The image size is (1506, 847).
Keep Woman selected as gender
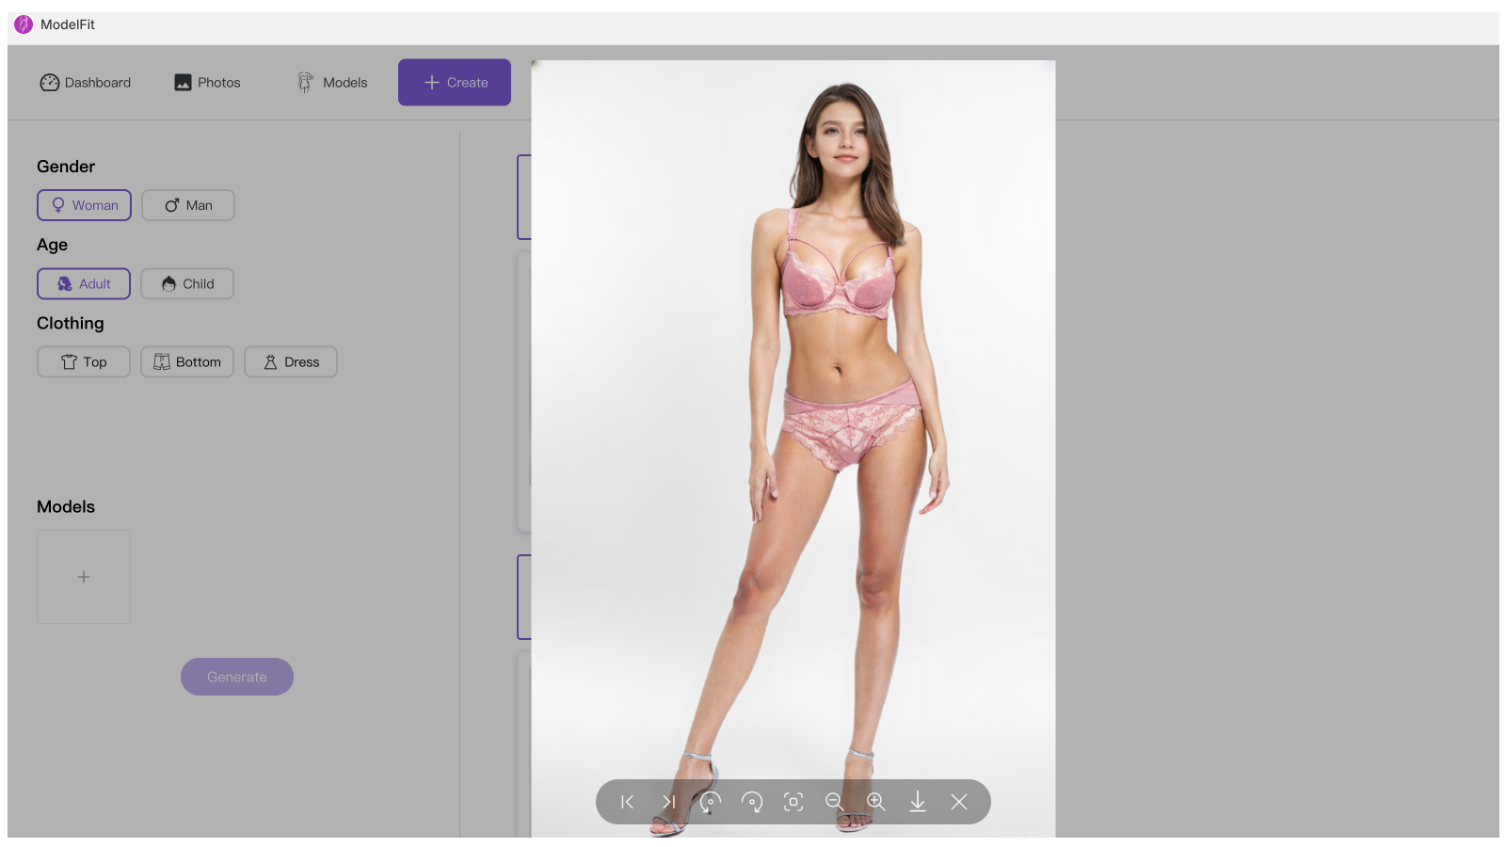(84, 205)
